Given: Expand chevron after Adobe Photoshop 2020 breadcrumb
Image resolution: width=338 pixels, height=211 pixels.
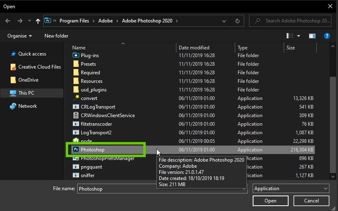Looking at the screenshot, I should click(177, 21).
